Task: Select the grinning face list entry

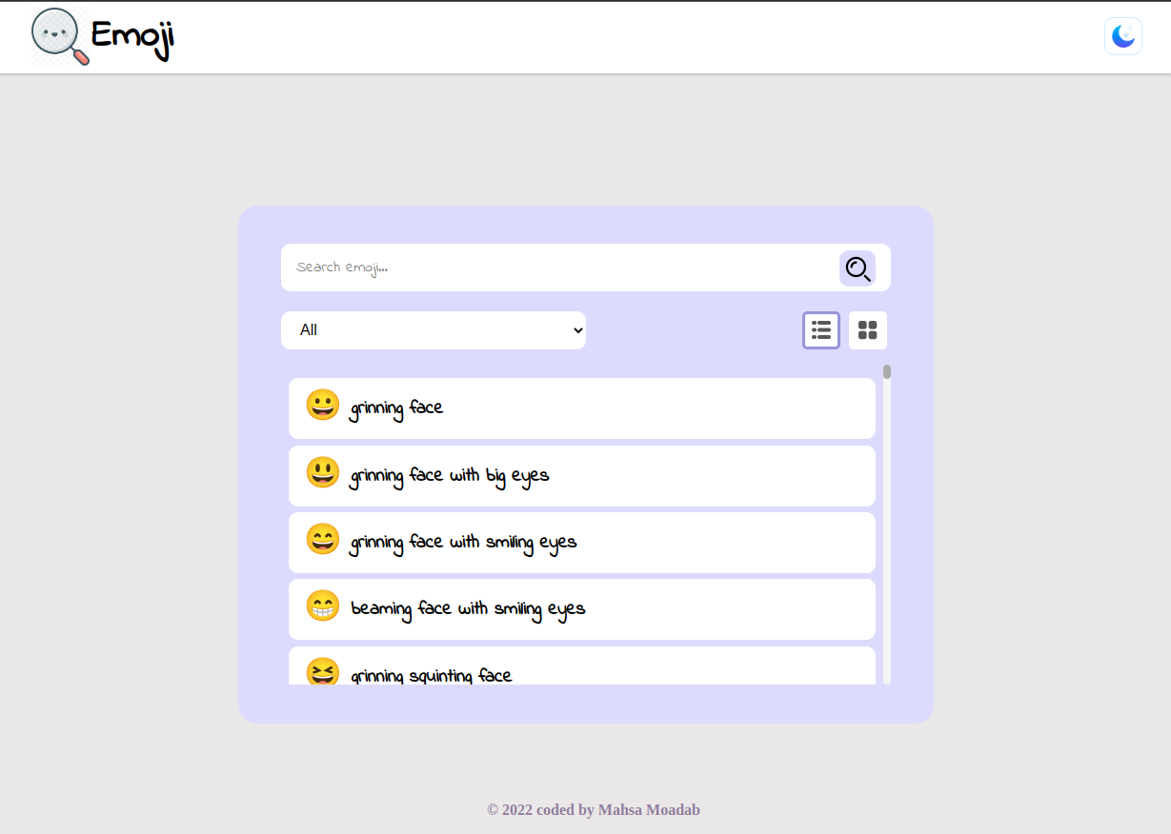Action: (581, 407)
